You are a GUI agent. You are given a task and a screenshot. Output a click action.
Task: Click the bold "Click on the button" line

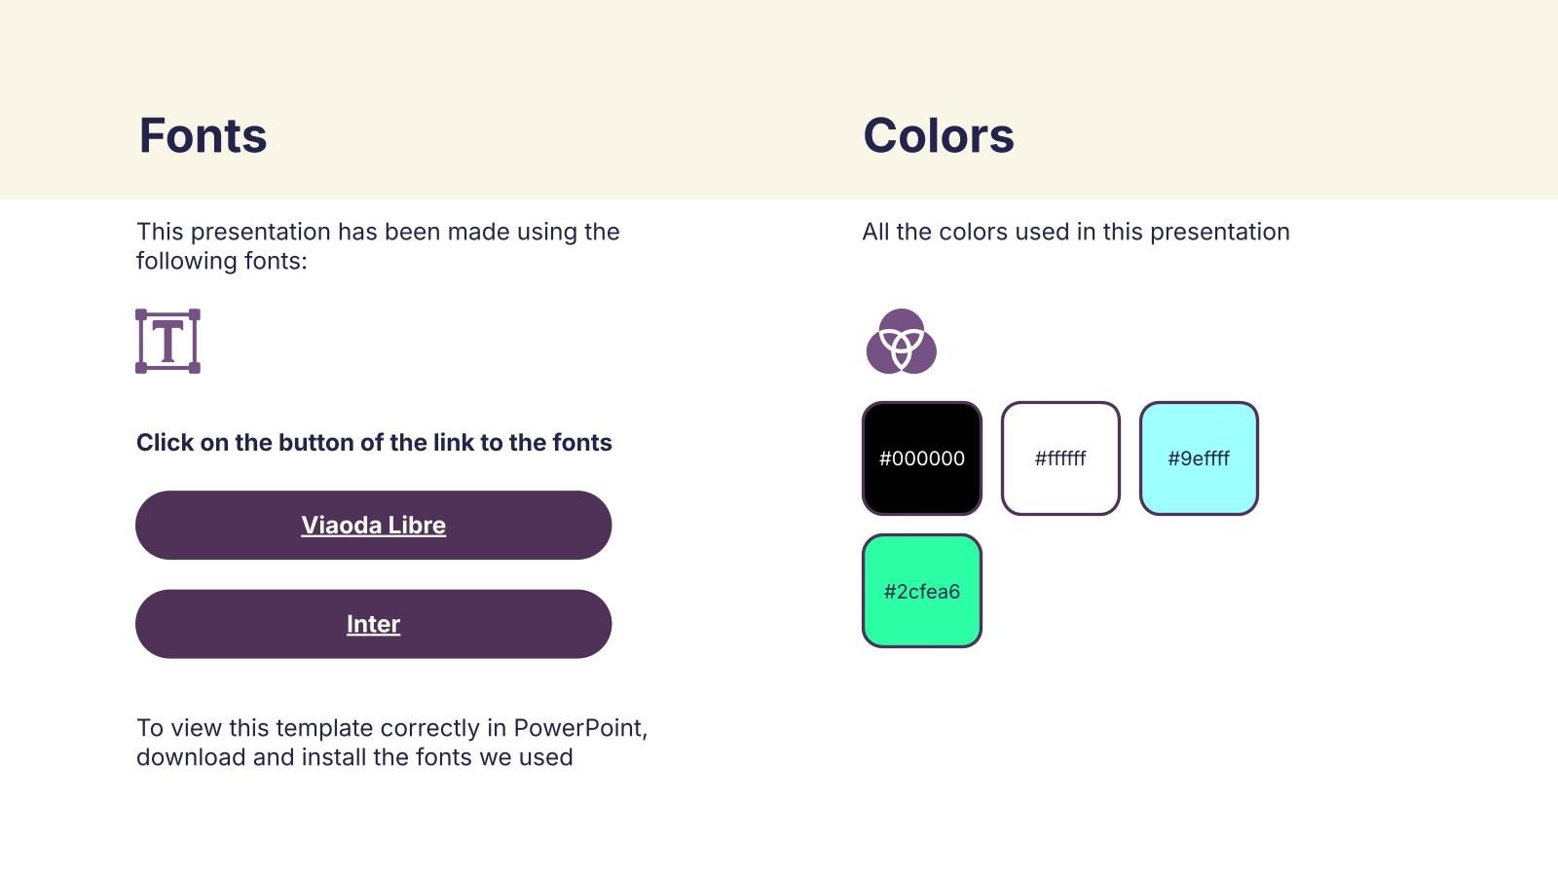[374, 443]
